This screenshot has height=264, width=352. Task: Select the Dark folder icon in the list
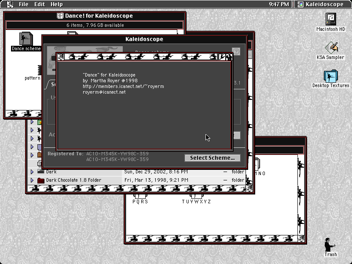[x=40, y=172]
